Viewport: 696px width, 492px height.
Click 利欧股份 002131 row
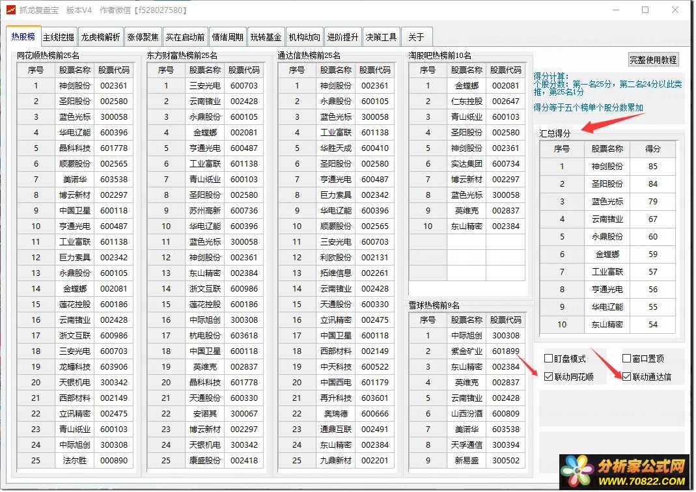tap(336, 257)
